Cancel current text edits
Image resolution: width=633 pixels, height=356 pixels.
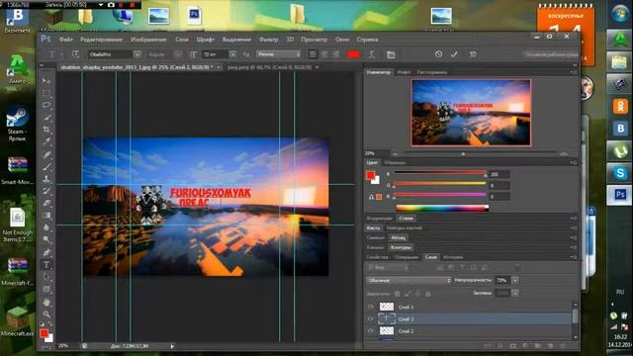pyautogui.click(x=438, y=54)
